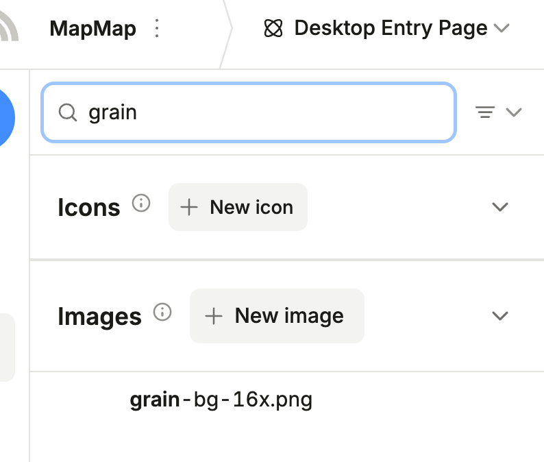Open the MapMap three-dot options menu

(158, 29)
